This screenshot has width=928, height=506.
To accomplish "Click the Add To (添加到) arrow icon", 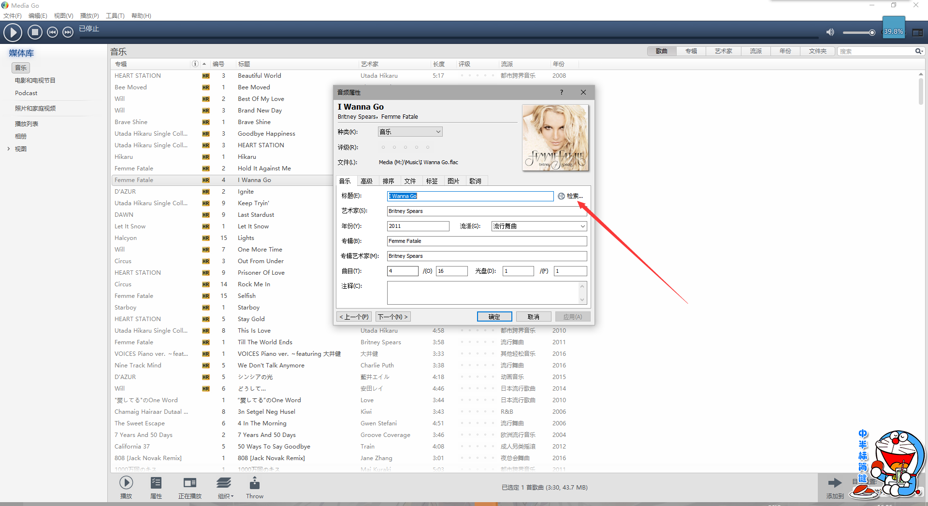I will (835, 483).
